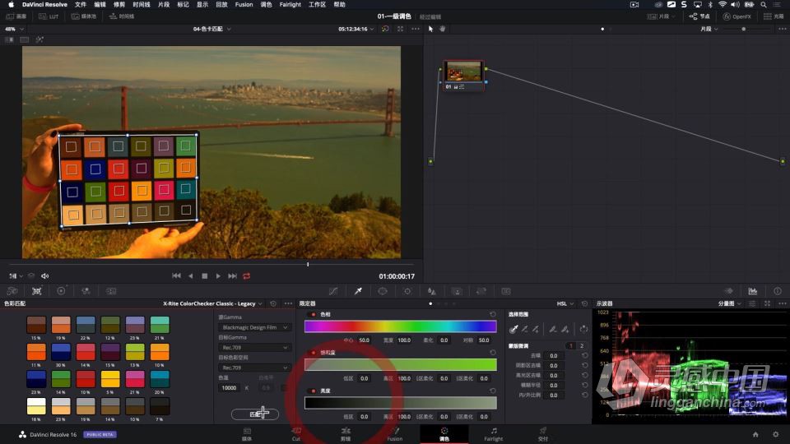This screenshot has width=790, height=444.
Task: Reset the Color Match palette
Action: 273,303
